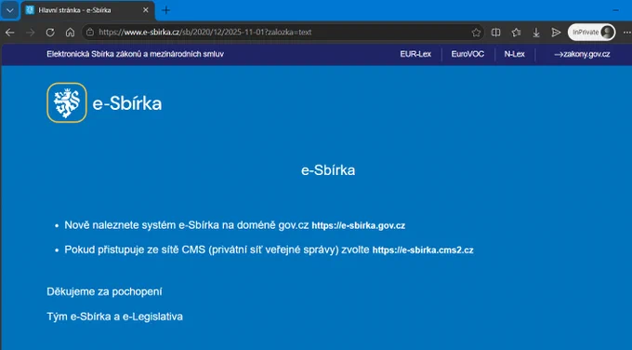Click the e-Sbírka logo text

point(127,103)
